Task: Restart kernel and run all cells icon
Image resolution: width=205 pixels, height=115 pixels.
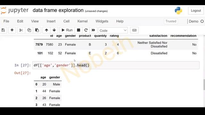Action: 93,30
